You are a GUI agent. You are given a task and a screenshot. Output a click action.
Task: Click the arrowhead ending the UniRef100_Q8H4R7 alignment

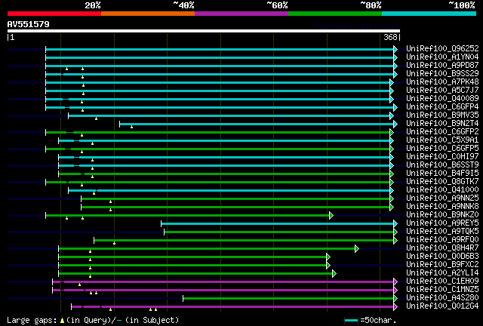(357, 249)
